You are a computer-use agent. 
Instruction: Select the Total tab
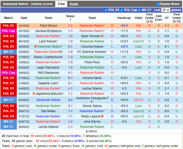point(61,4)
